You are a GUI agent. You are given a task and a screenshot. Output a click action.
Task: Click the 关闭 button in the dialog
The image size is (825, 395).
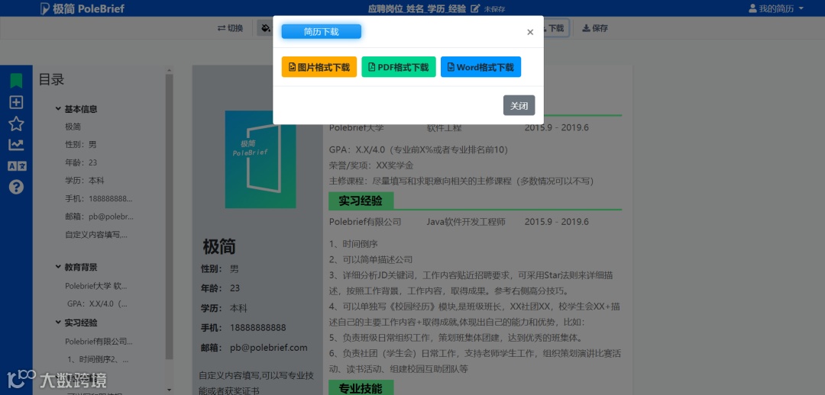point(519,105)
